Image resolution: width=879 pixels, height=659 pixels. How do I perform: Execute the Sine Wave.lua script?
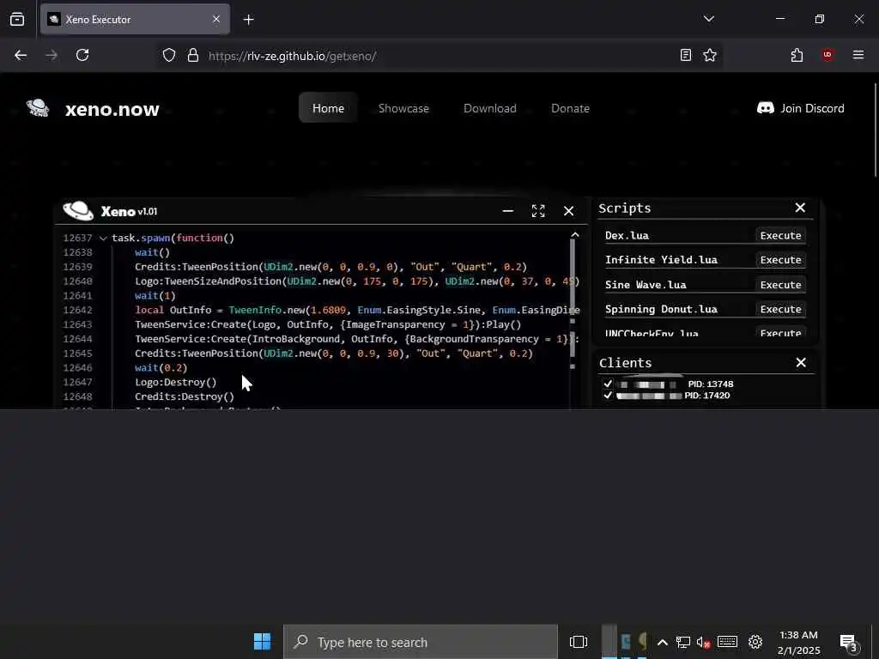pyautogui.click(x=780, y=285)
